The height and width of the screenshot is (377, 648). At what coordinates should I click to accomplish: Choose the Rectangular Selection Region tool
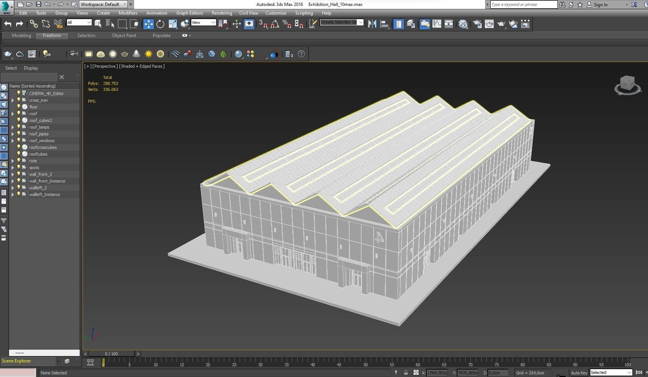click(122, 24)
